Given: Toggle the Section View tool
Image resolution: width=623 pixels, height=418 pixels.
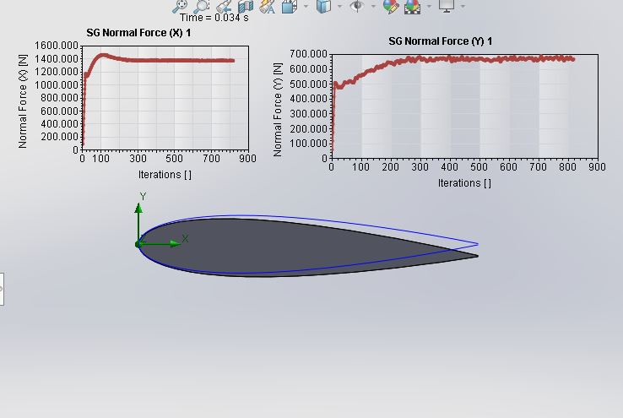Looking at the screenshot, I should point(246,6).
